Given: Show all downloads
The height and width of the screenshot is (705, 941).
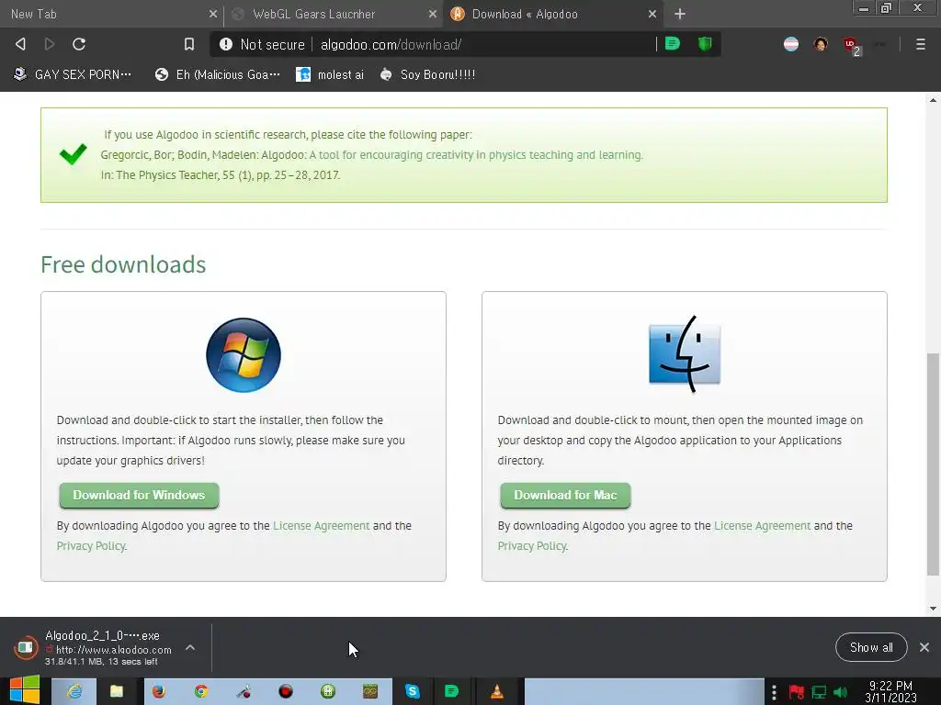Looking at the screenshot, I should click(x=871, y=647).
